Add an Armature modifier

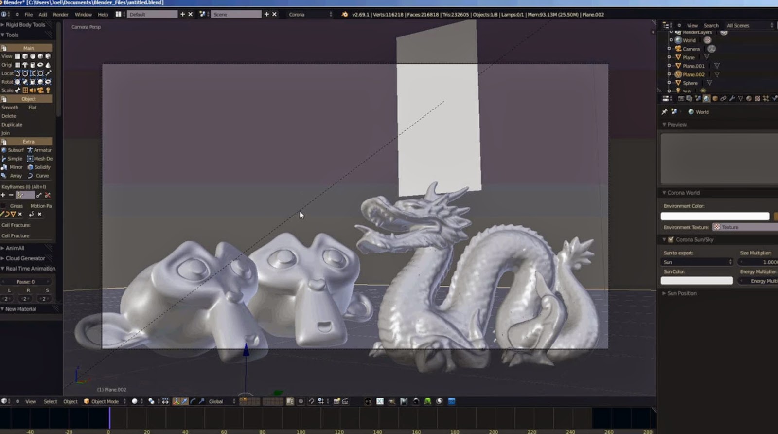pos(39,150)
